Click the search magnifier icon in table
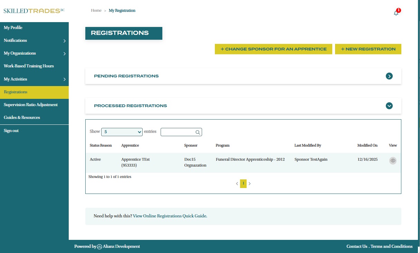The image size is (420, 253). [198, 132]
